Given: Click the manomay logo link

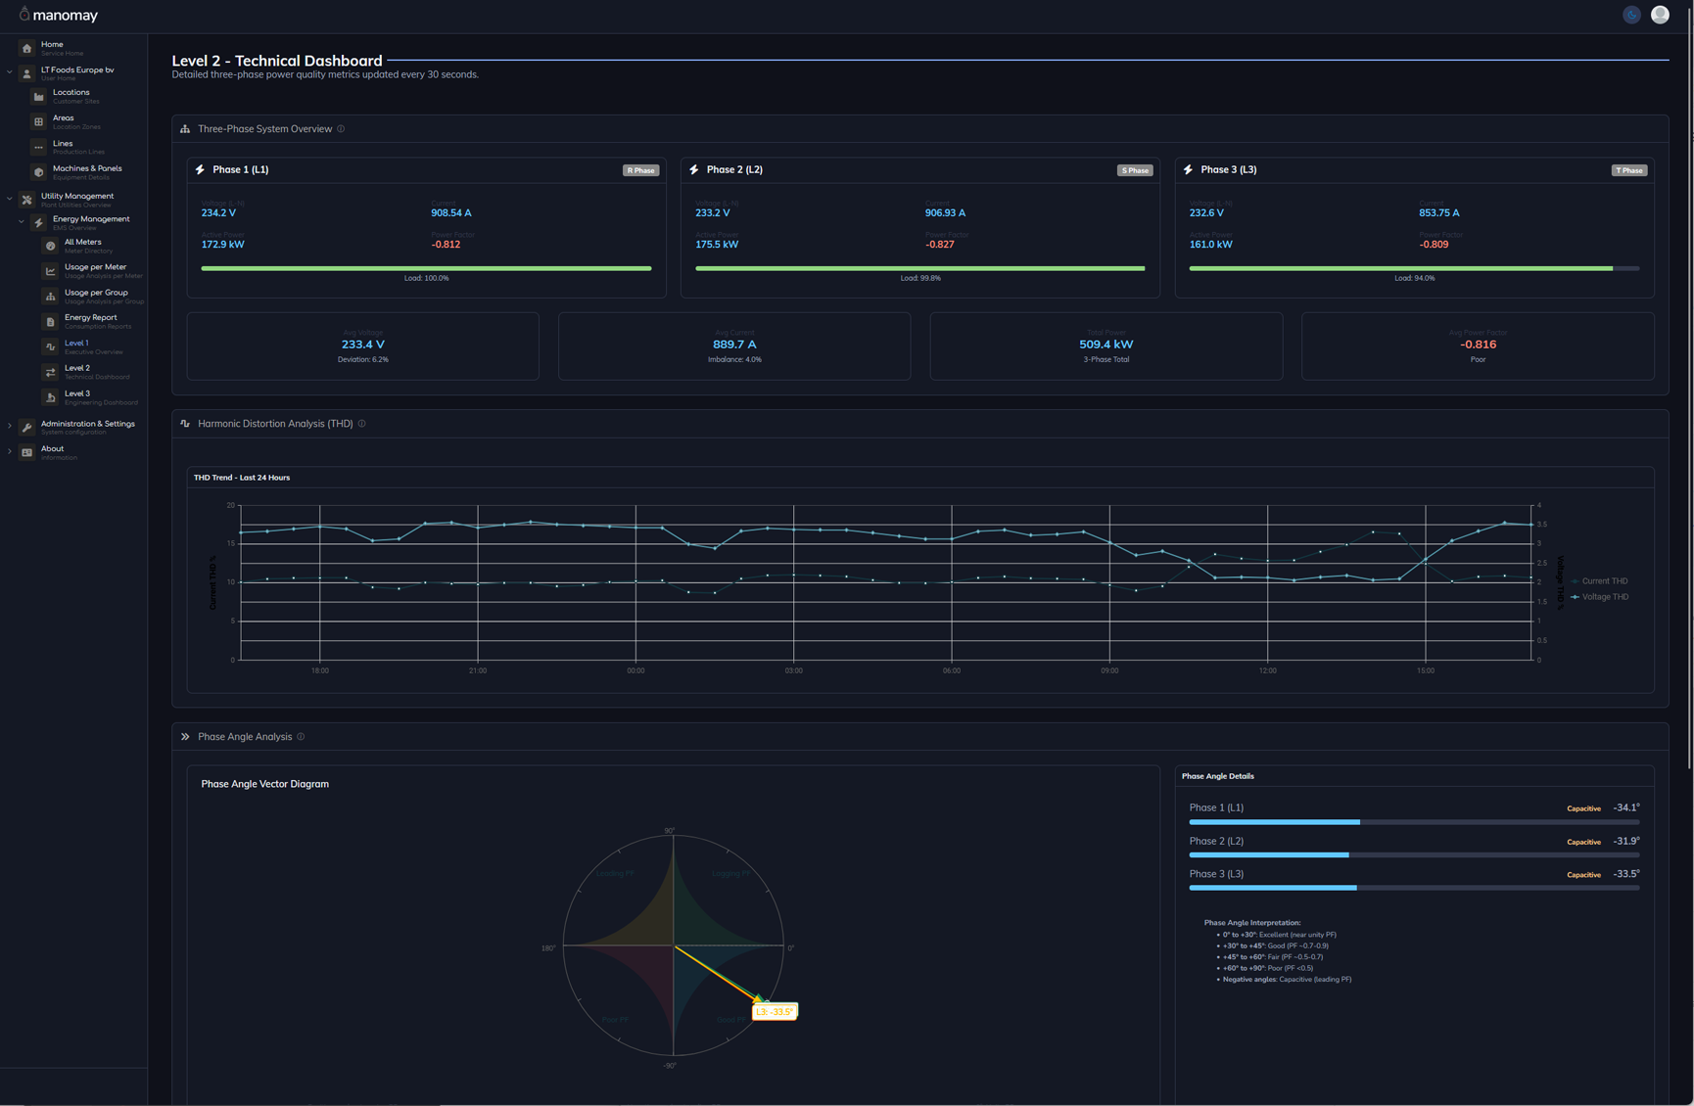Looking at the screenshot, I should pos(59,16).
